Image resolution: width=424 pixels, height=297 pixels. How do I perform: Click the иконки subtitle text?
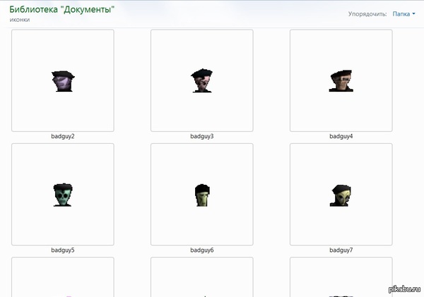(20, 20)
